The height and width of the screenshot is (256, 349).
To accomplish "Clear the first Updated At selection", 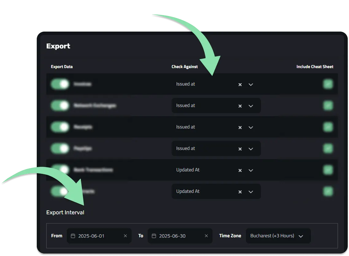I will (x=240, y=170).
